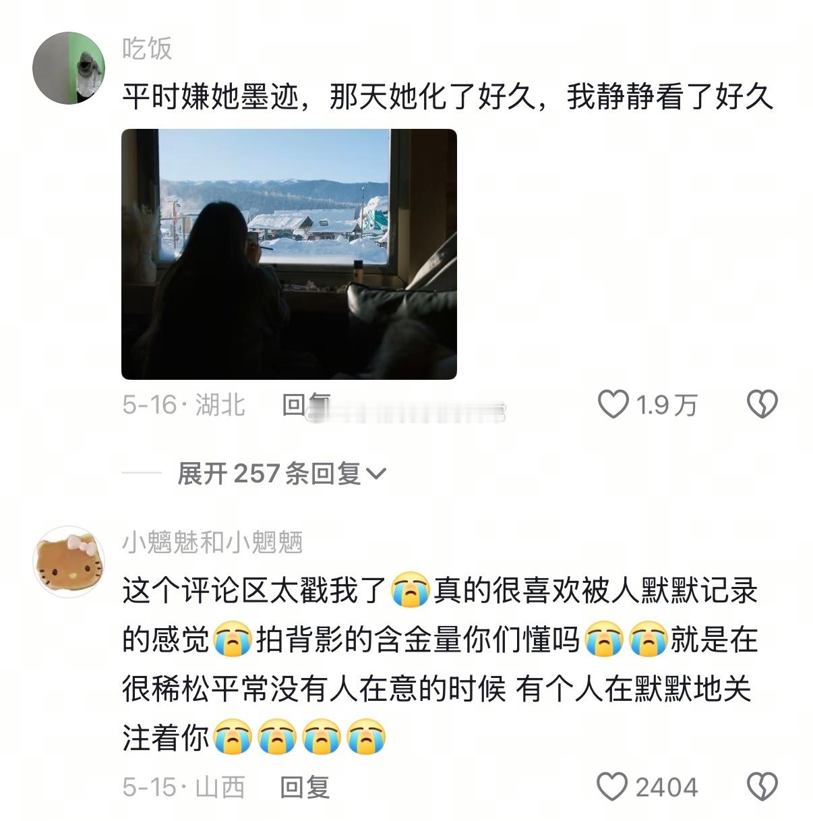Open username 吃饭
813x821 pixels.
148,49
